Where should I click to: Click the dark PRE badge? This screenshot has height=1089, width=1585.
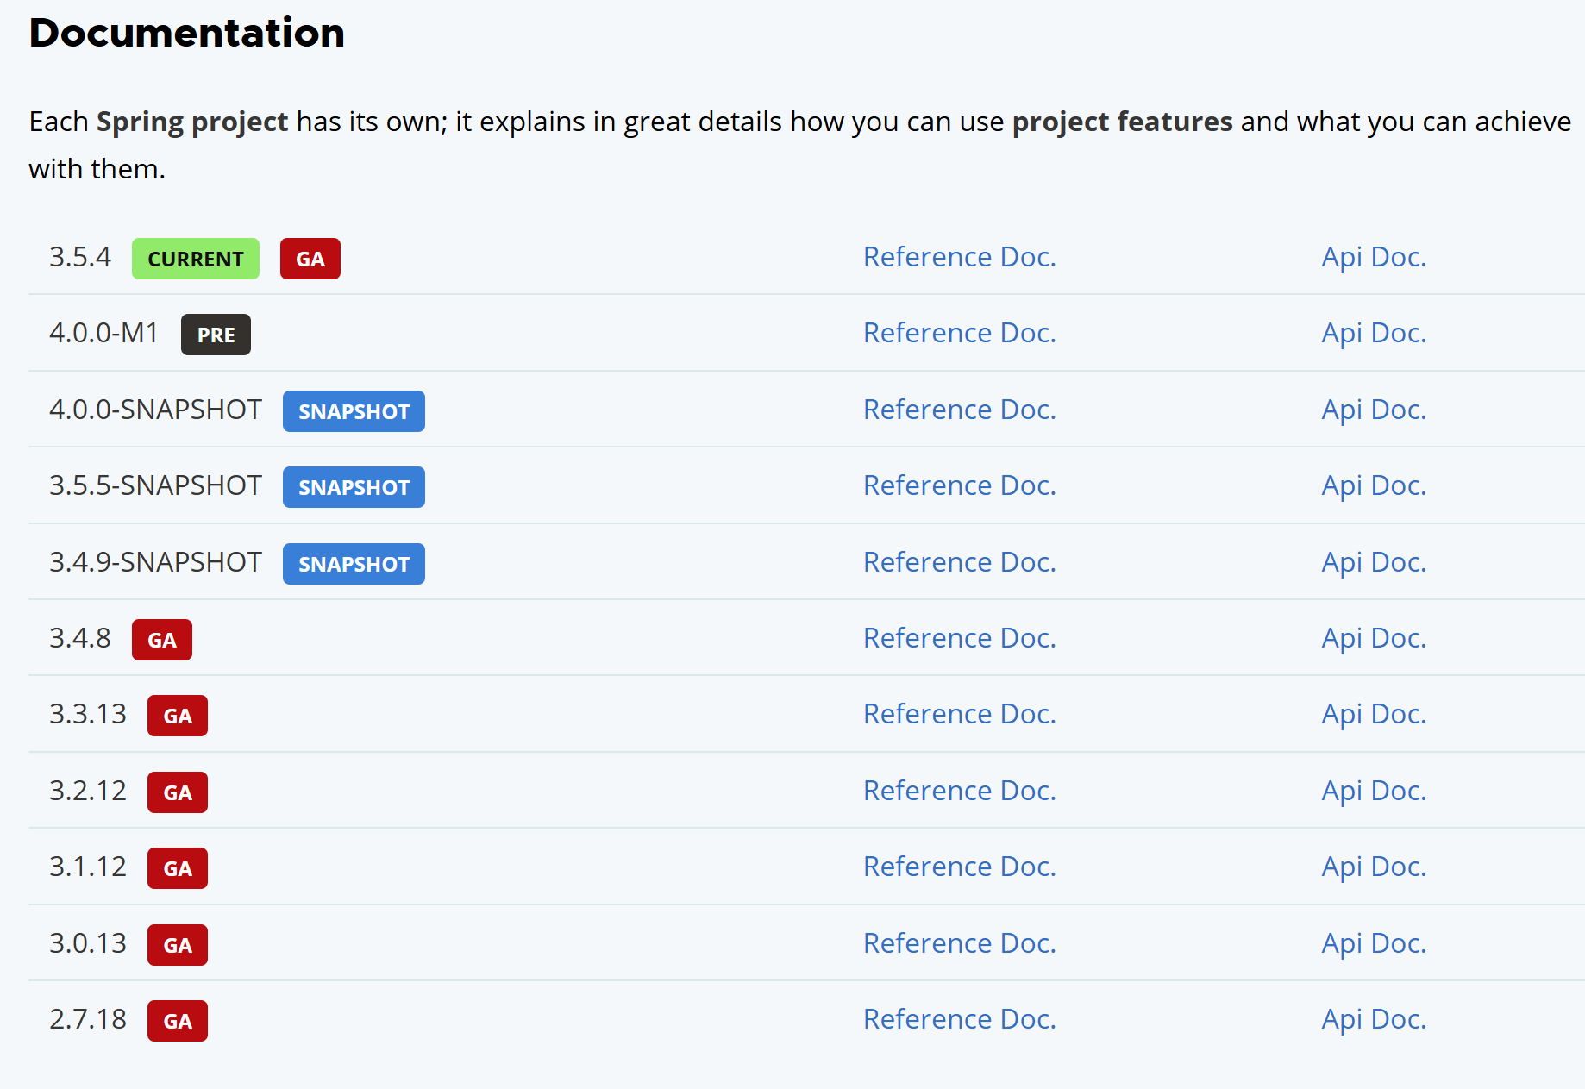click(216, 335)
